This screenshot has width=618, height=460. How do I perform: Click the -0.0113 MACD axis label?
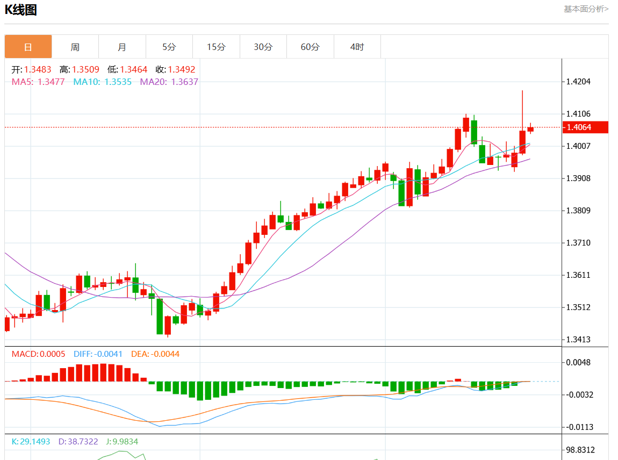579,427
